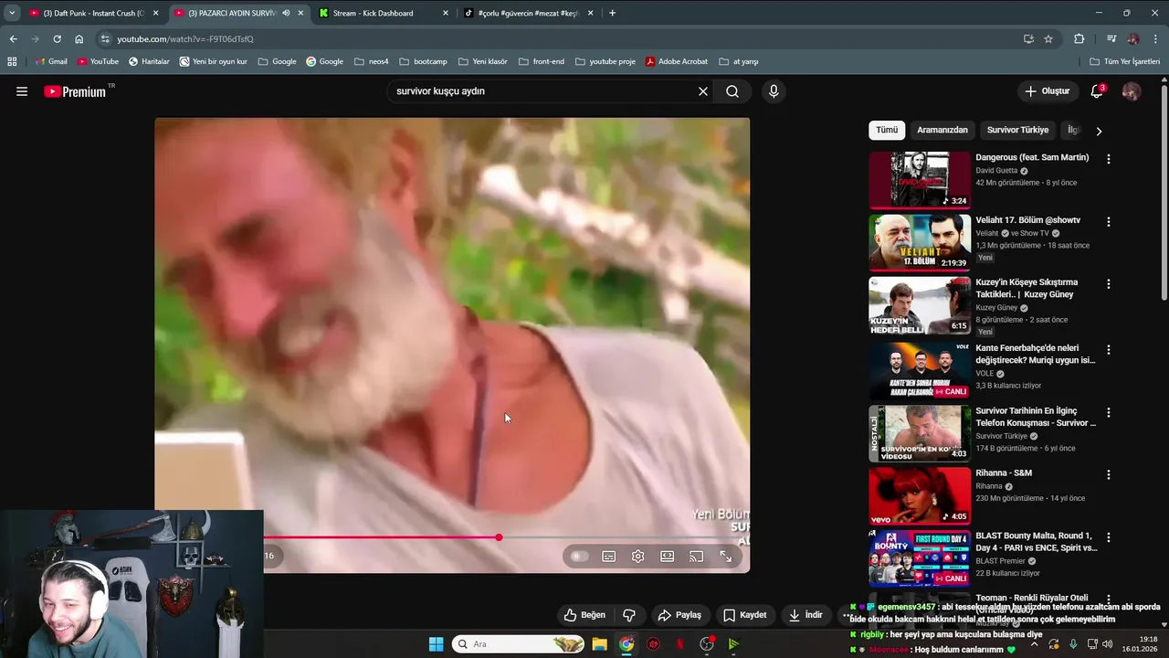1169x658 pixels.
Task: Open the bootcamp bookmarks folder
Action: point(423,61)
